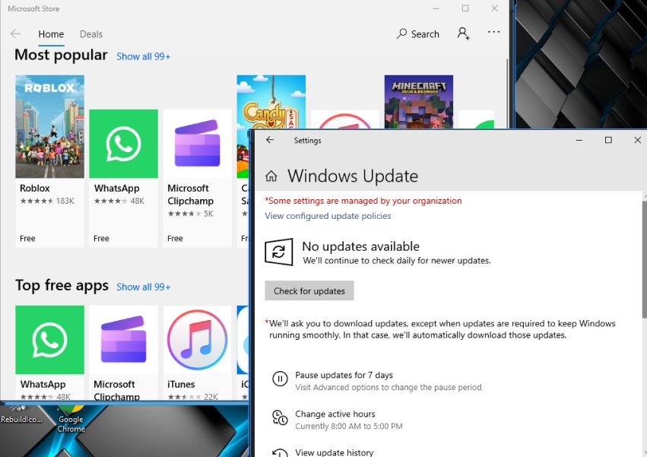Viewport: 647px width, 457px height.
Task: Open View configured update policies link
Action: click(x=328, y=216)
